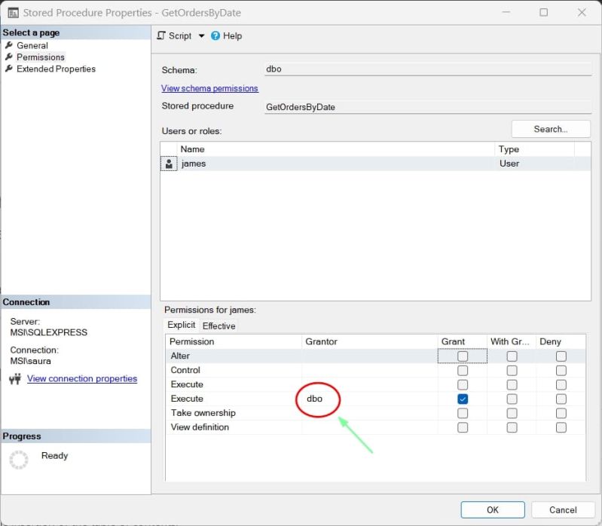This screenshot has height=526, width=602.
Task: Click the Stored procedure field GetOrdersByDate
Action: (428, 107)
